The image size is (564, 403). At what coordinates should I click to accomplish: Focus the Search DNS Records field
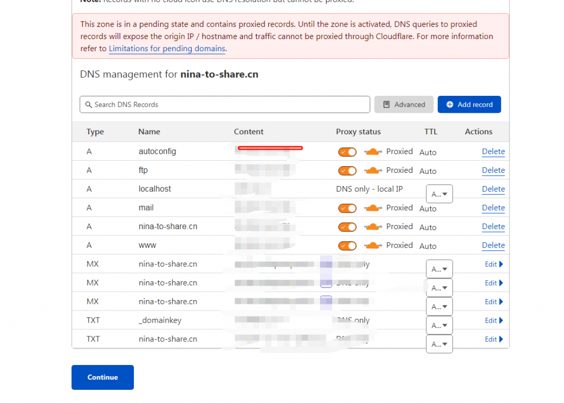point(225,105)
